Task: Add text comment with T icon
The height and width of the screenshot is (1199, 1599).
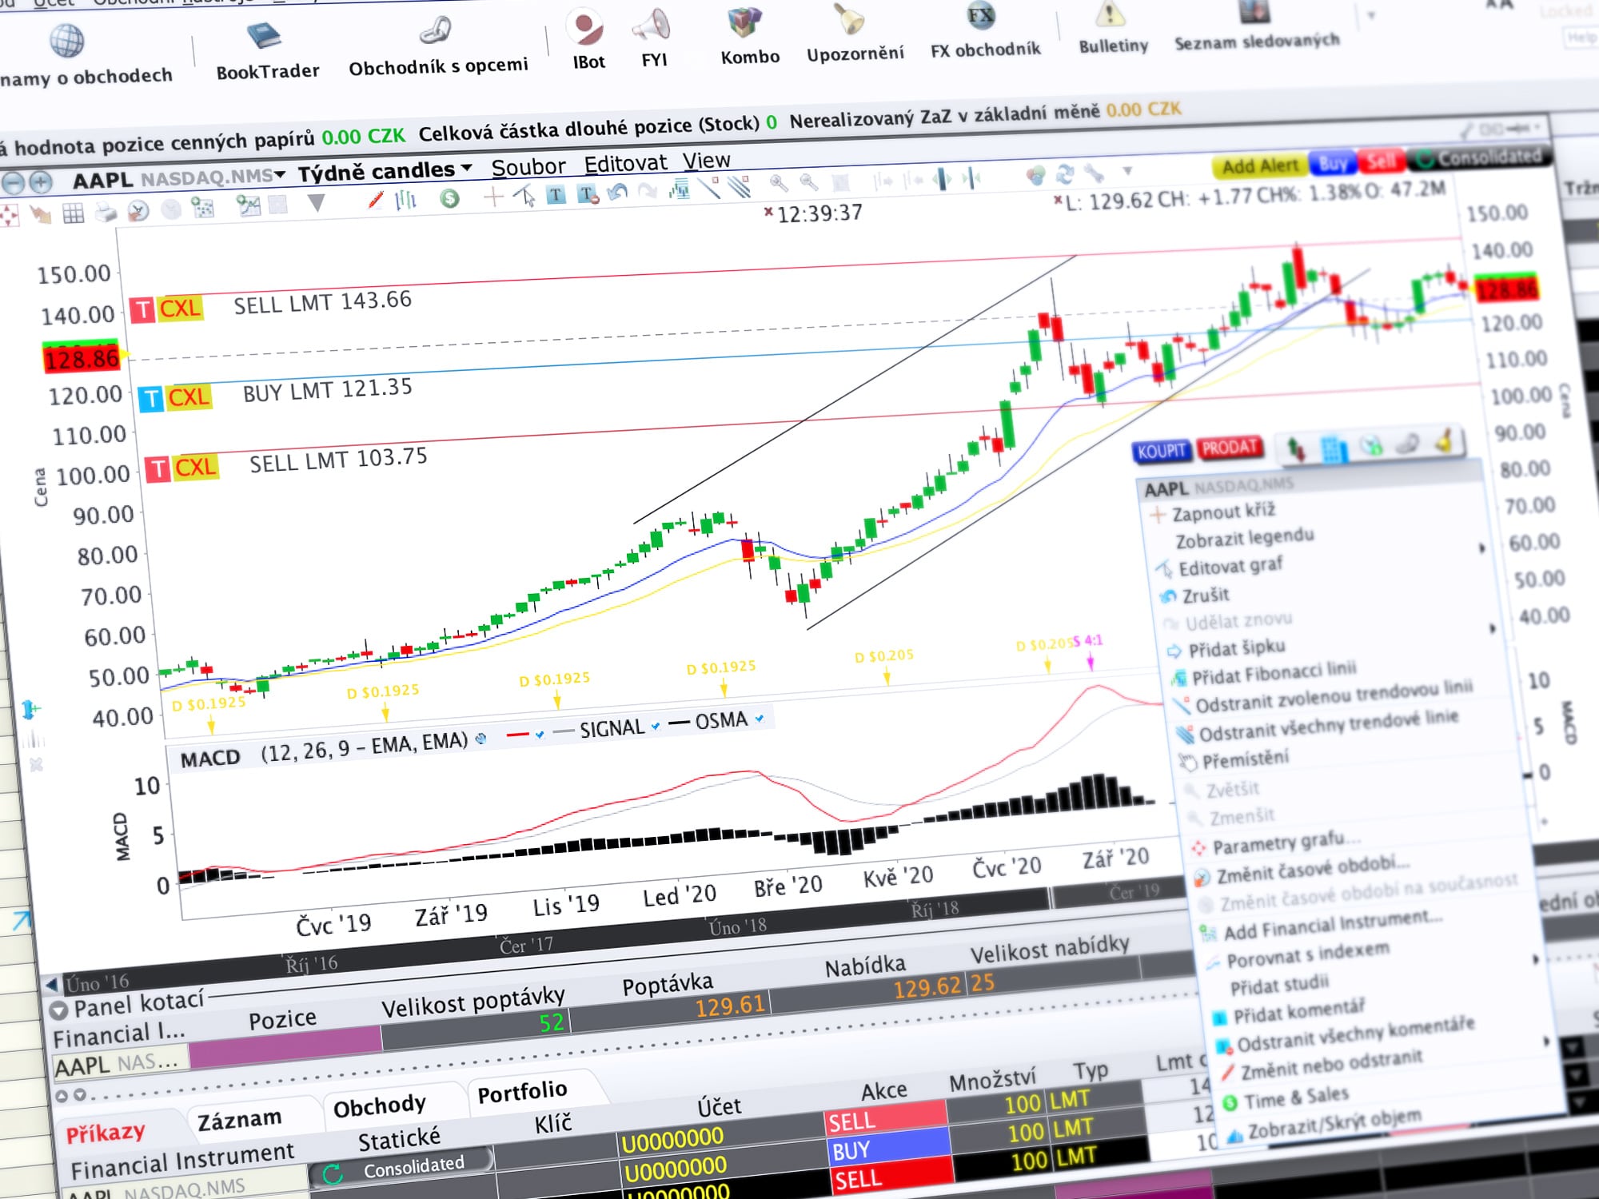Action: (556, 194)
